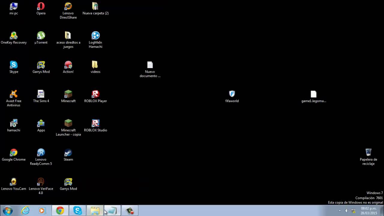Open the Papelera de reciclaje
This screenshot has width=384, height=216.
click(368, 157)
